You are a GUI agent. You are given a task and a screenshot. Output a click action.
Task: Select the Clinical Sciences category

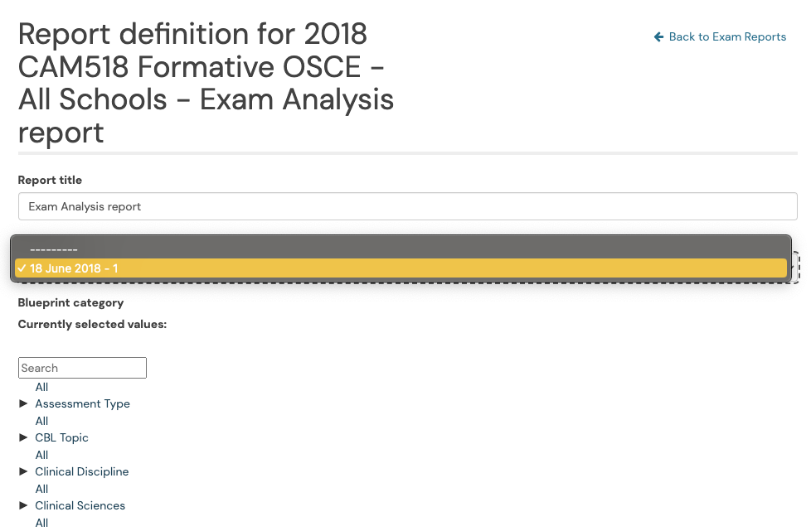tap(80, 505)
